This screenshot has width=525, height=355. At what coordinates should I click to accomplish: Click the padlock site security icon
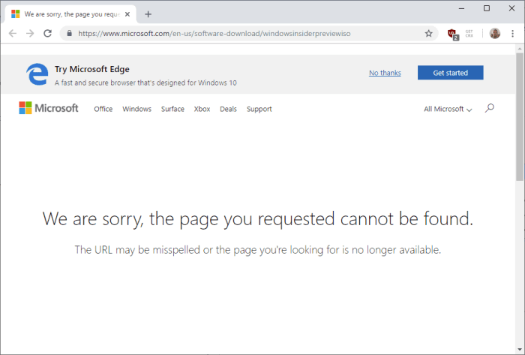pyautogui.click(x=69, y=34)
